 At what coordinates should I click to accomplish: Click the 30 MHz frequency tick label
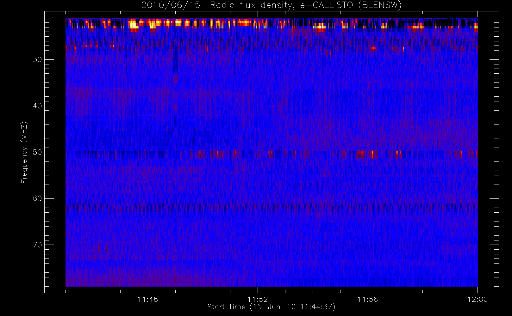tap(37, 59)
